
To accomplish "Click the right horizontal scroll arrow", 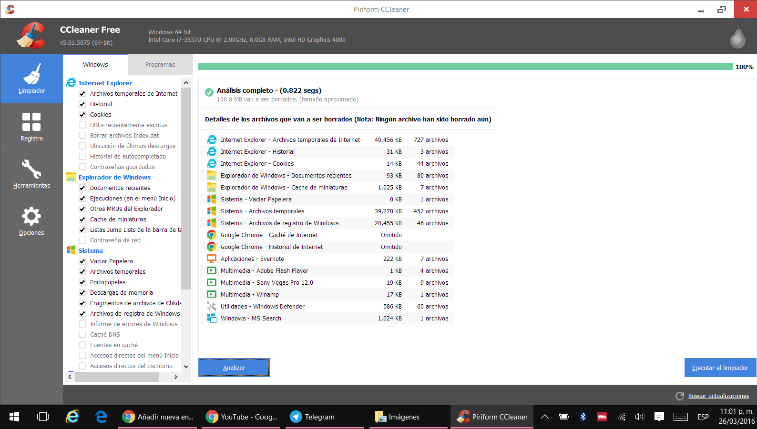I will [176, 377].
